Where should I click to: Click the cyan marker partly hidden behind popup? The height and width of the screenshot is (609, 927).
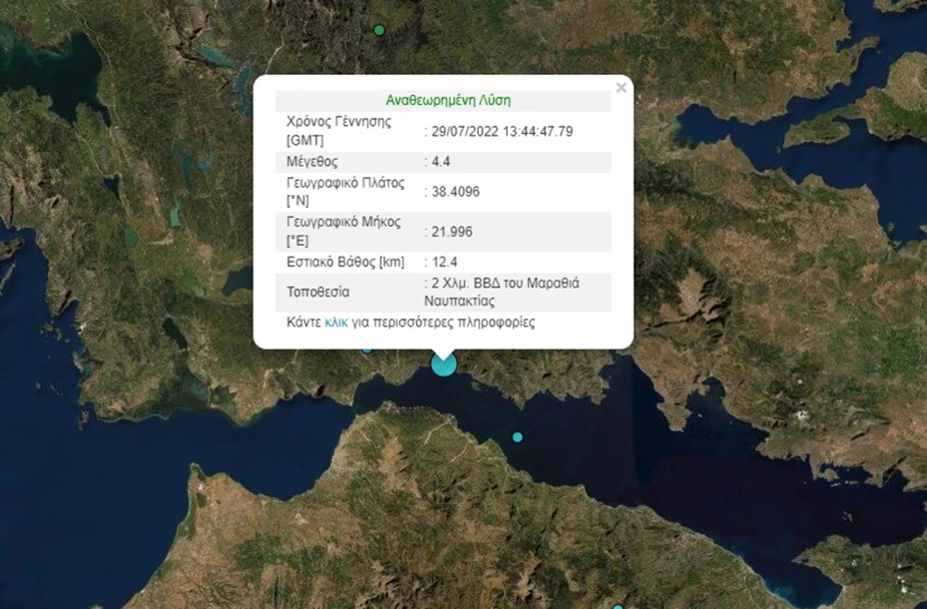pyautogui.click(x=367, y=349)
